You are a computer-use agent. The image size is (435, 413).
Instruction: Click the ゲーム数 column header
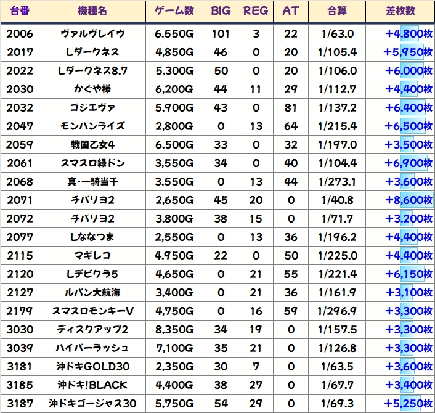(x=174, y=11)
